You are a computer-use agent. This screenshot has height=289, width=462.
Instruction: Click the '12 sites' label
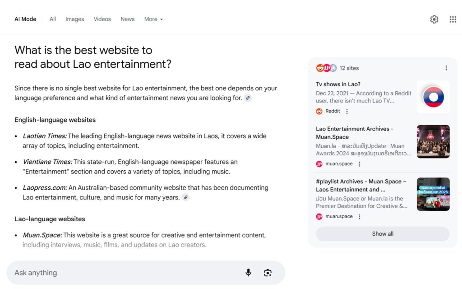coord(349,68)
